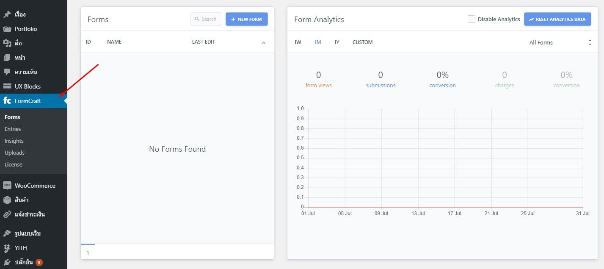Click the ID column header
Image resolution: width=604 pixels, height=269 pixels.
(88, 42)
